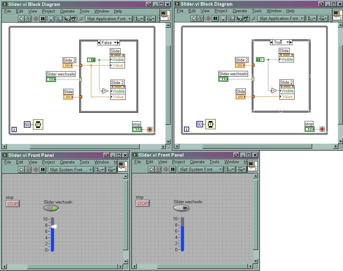Click Wait ms timer node in right diagram
This screenshot has height=271, width=343.
tap(211, 124)
